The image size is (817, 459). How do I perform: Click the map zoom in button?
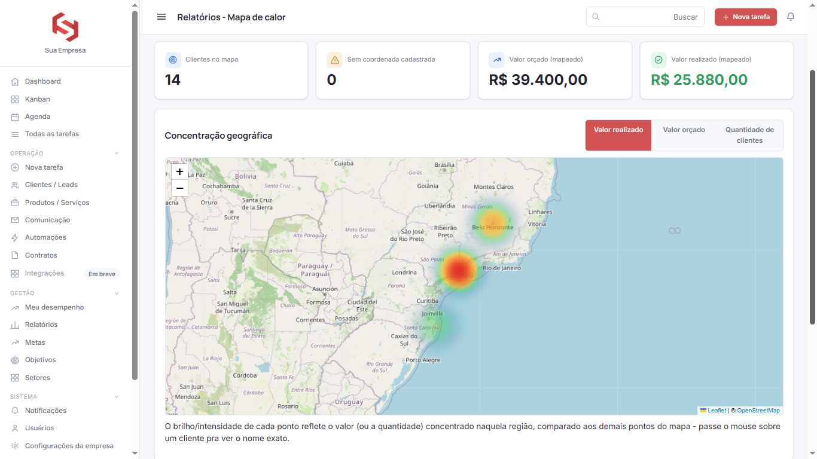pyautogui.click(x=179, y=172)
